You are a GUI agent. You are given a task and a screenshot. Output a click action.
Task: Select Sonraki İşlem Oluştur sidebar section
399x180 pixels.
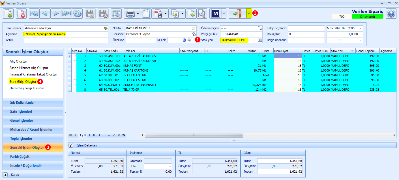point(33,148)
